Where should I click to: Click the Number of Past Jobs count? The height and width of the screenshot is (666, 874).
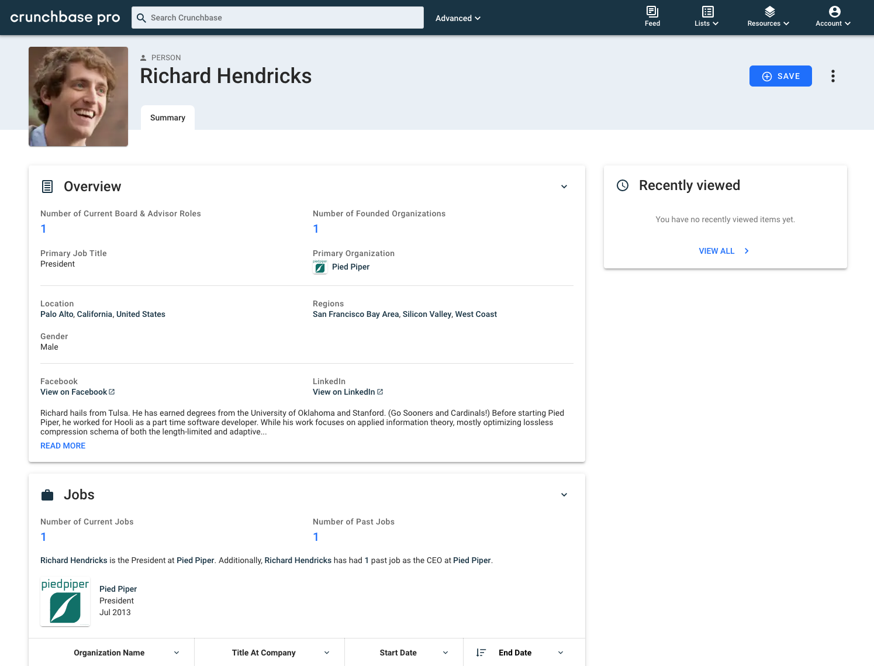click(x=316, y=537)
